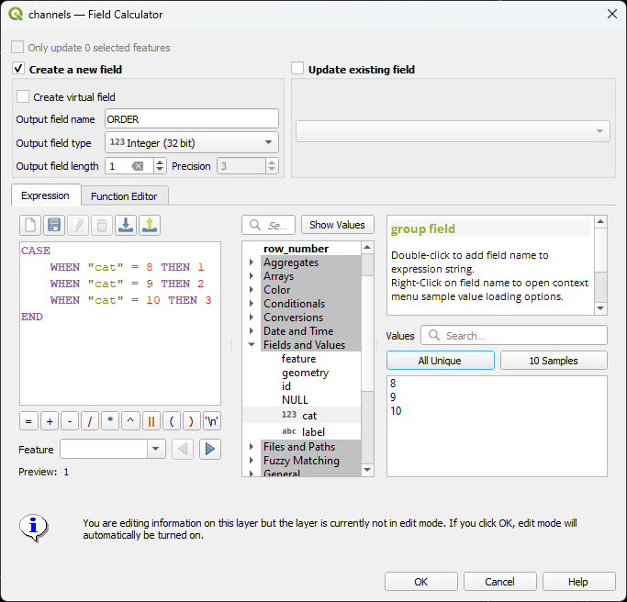627x602 pixels.
Task: Increase the Output field length spinner
Action: (161, 162)
